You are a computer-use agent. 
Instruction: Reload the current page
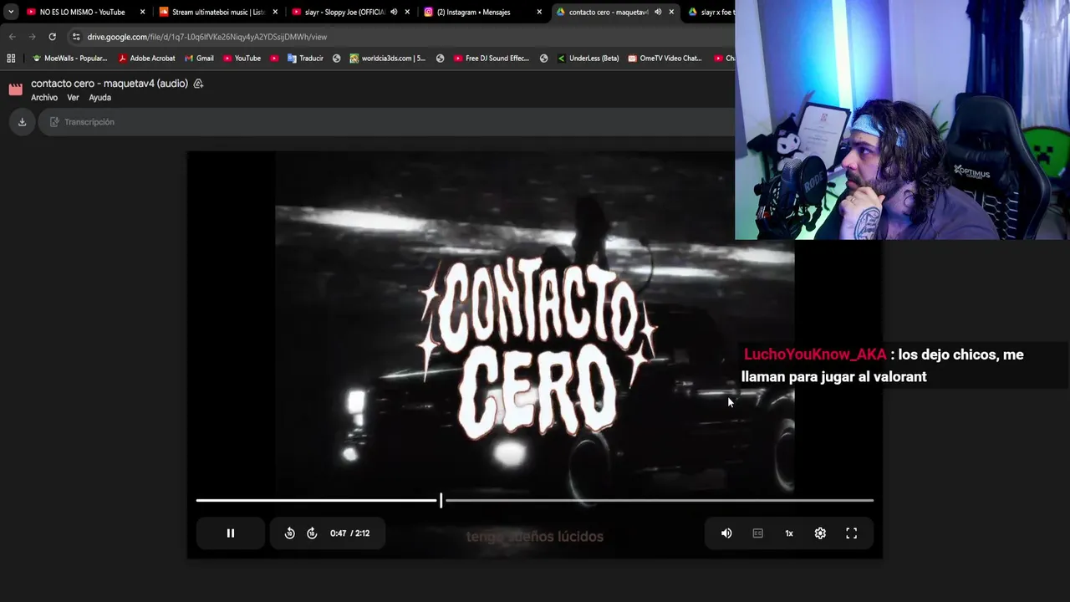click(x=52, y=37)
